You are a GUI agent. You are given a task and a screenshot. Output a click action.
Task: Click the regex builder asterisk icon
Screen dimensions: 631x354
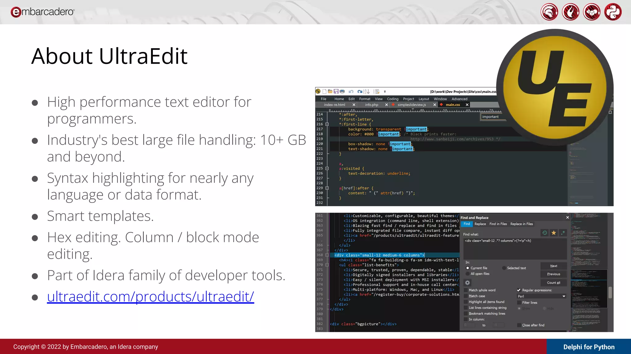point(563,233)
